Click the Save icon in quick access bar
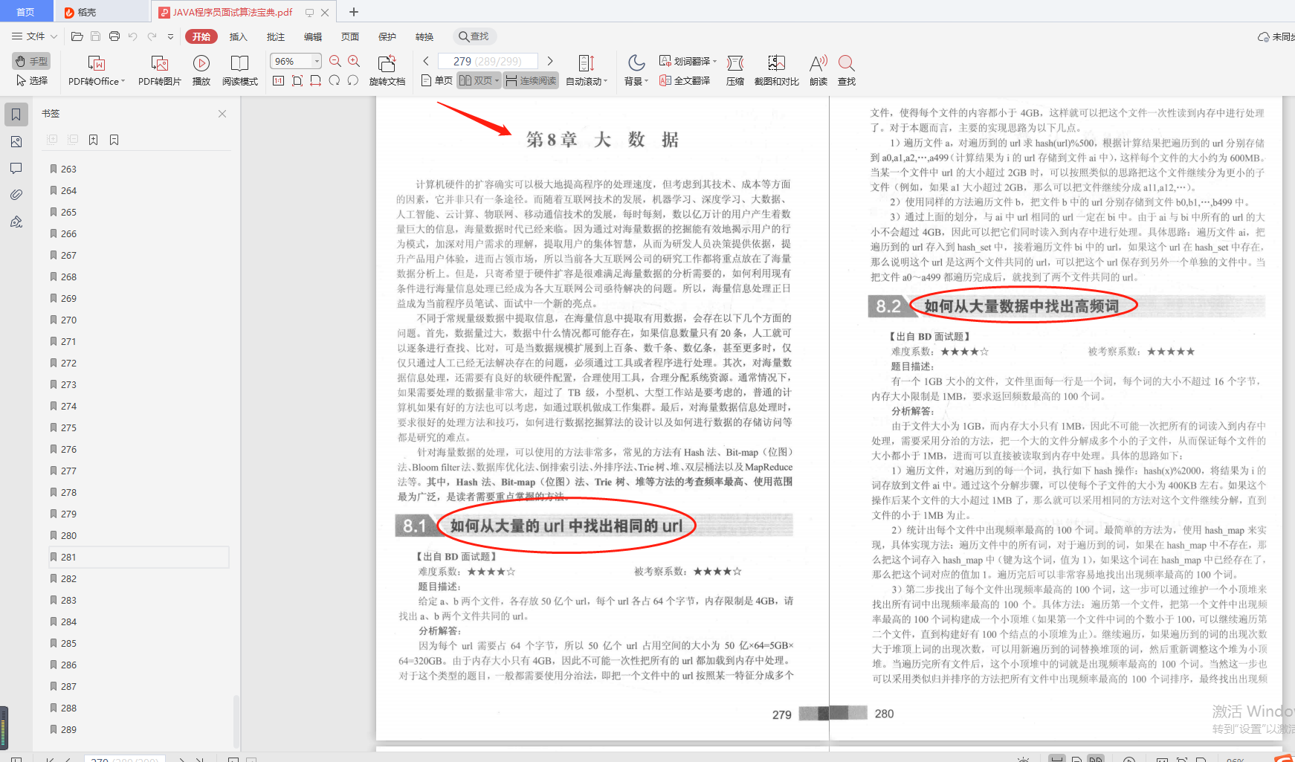Viewport: 1295px width, 762px height. pyautogui.click(x=95, y=36)
